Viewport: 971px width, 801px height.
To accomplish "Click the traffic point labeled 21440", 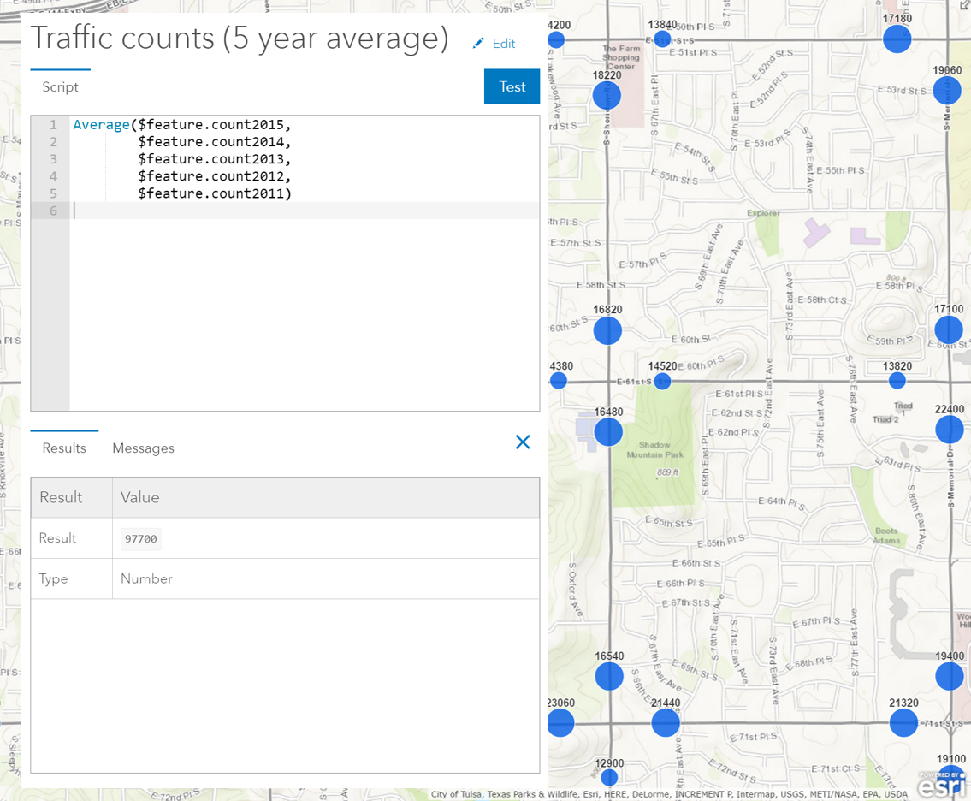I will pyautogui.click(x=666, y=722).
